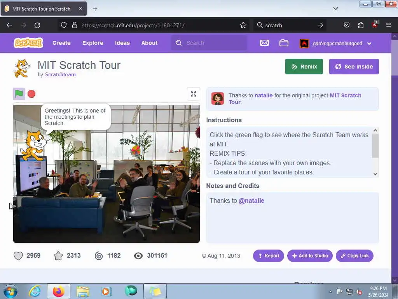Open a new browser tab
Viewport: 398px width, 299px height.
pyautogui.click(x=95, y=9)
